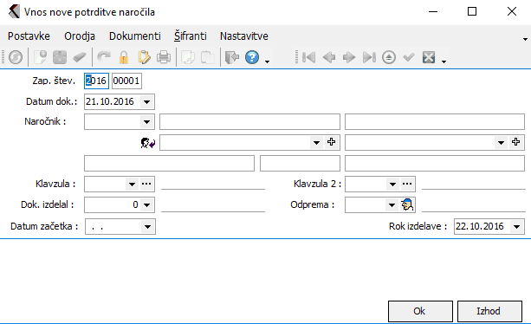Click the round eject-style icon
Viewport: 531px width, 324px height.
pyautogui.click(x=389, y=57)
